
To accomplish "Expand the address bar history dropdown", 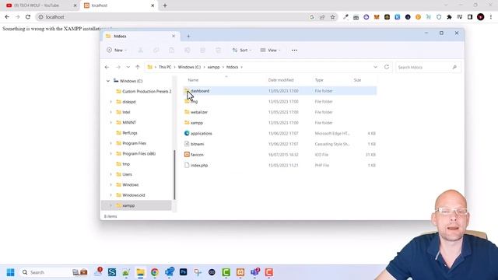I will [375, 67].
